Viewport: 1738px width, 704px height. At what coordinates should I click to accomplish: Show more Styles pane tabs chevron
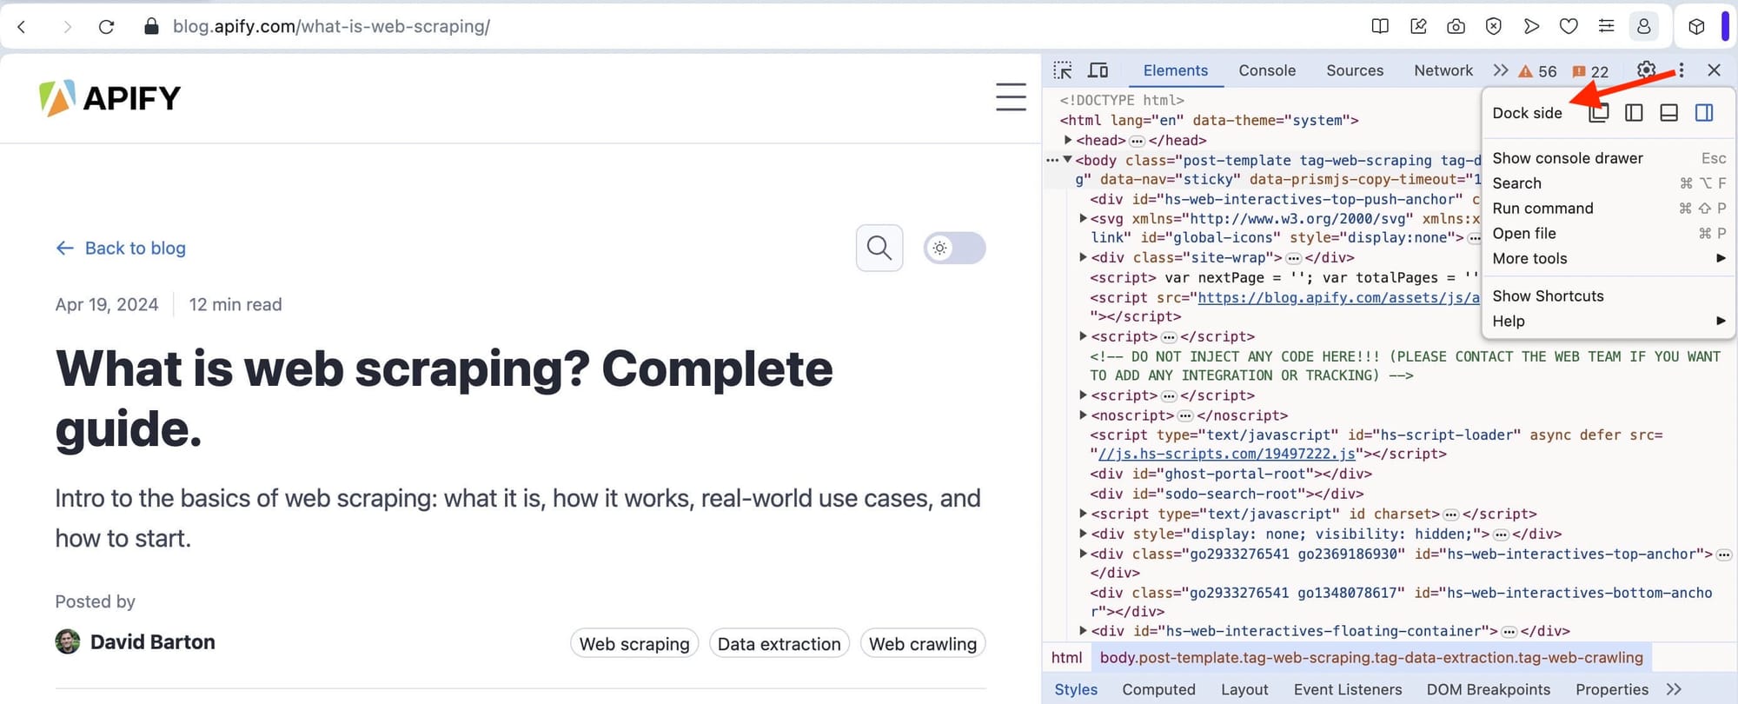click(x=1675, y=689)
